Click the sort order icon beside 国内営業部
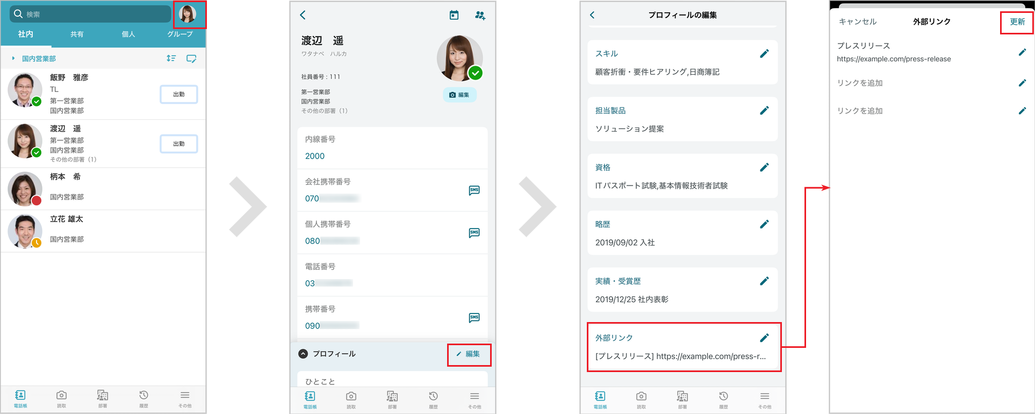Image resolution: width=1035 pixels, height=414 pixels. pos(171,58)
